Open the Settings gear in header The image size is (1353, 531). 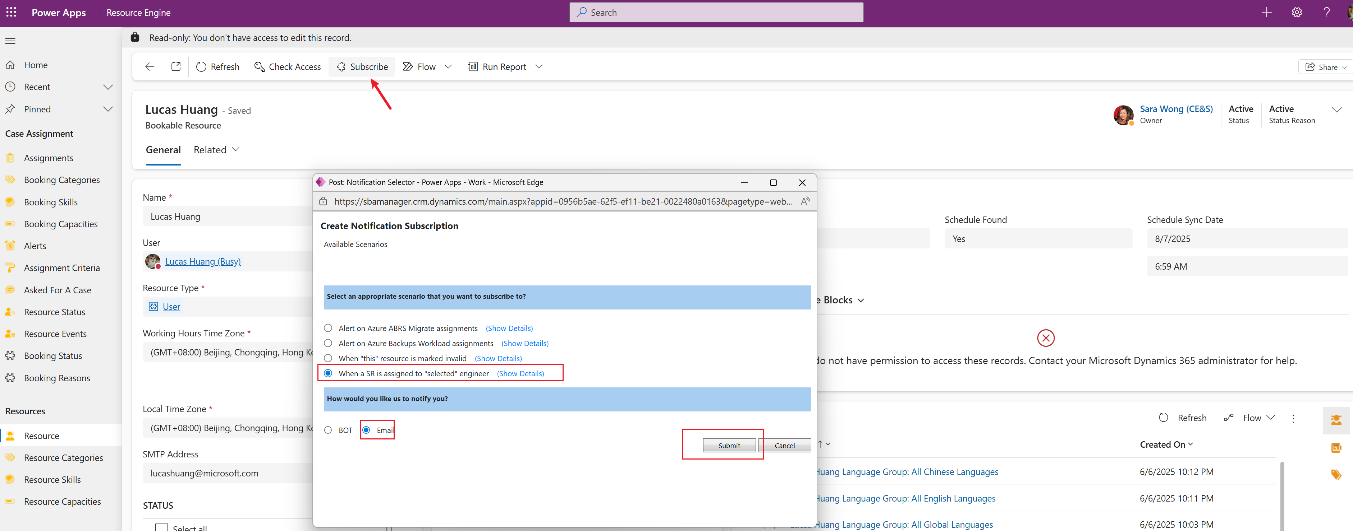pyautogui.click(x=1297, y=12)
